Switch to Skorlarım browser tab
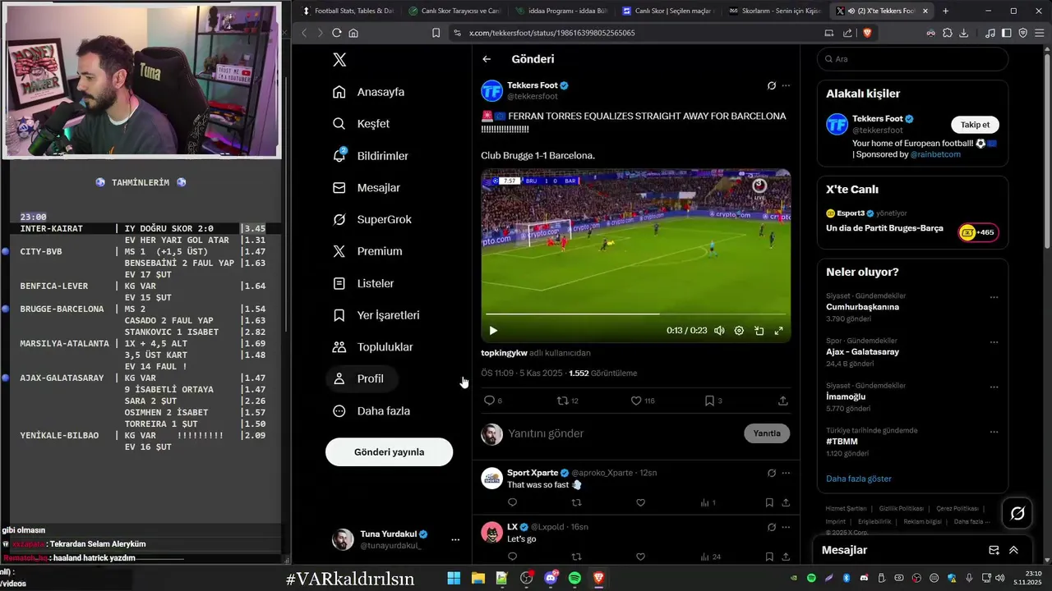The height and width of the screenshot is (591, 1052). point(774,11)
